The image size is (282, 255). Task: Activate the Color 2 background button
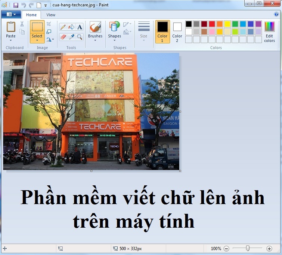pyautogui.click(x=177, y=32)
